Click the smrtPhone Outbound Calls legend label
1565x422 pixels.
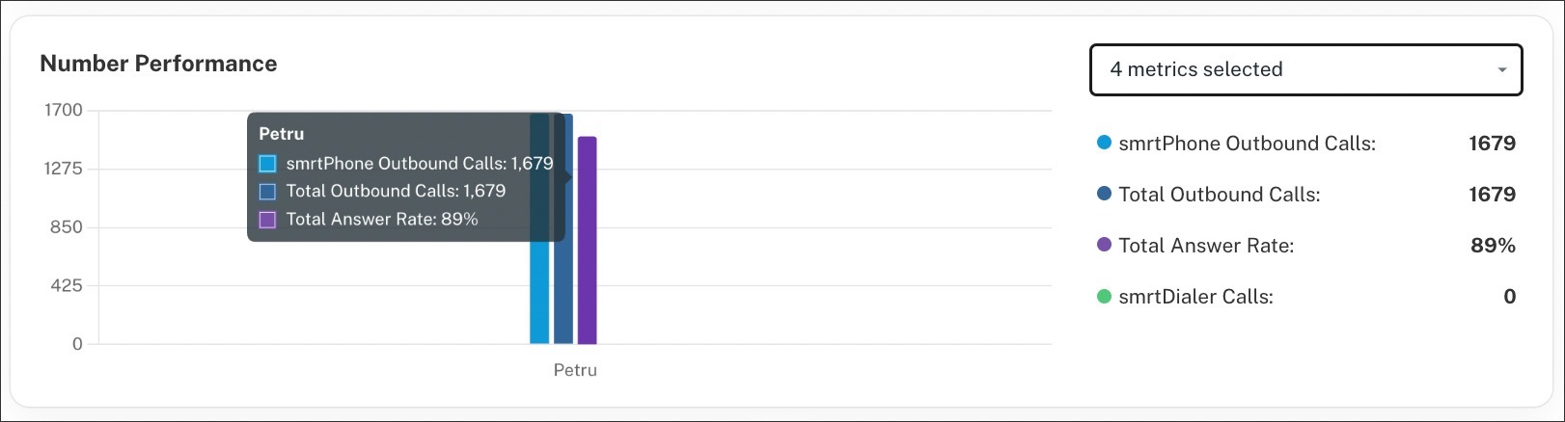1247,144
